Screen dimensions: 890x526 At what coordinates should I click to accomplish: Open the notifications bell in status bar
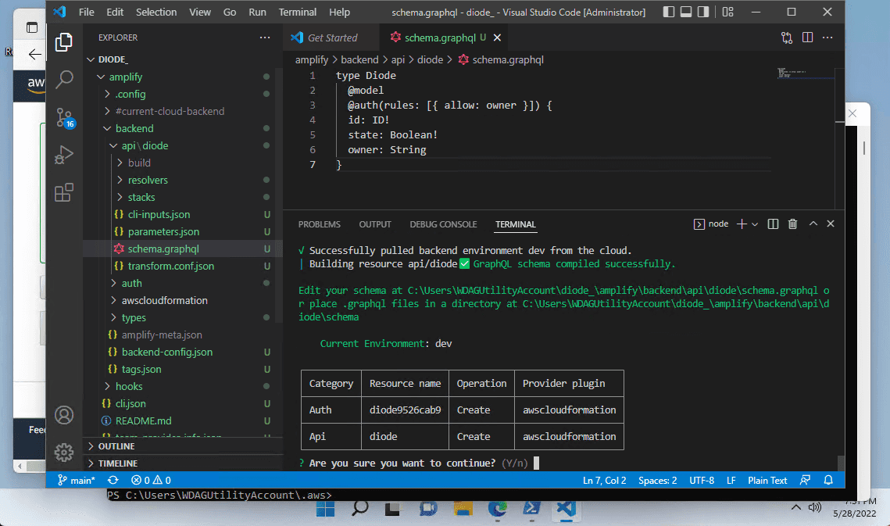828,480
